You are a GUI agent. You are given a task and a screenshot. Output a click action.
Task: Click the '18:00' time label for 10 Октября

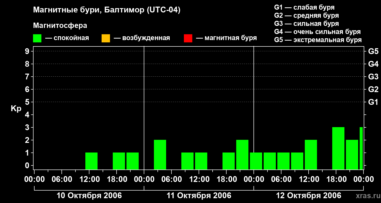[117, 179]
